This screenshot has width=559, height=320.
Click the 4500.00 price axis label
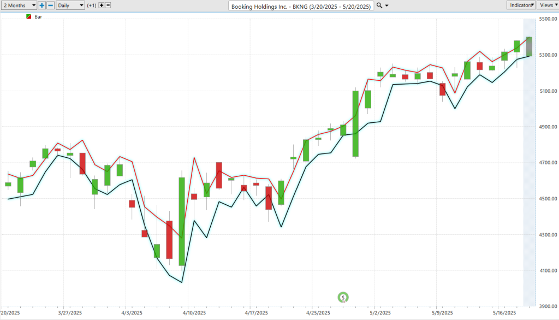pyautogui.click(x=548, y=199)
